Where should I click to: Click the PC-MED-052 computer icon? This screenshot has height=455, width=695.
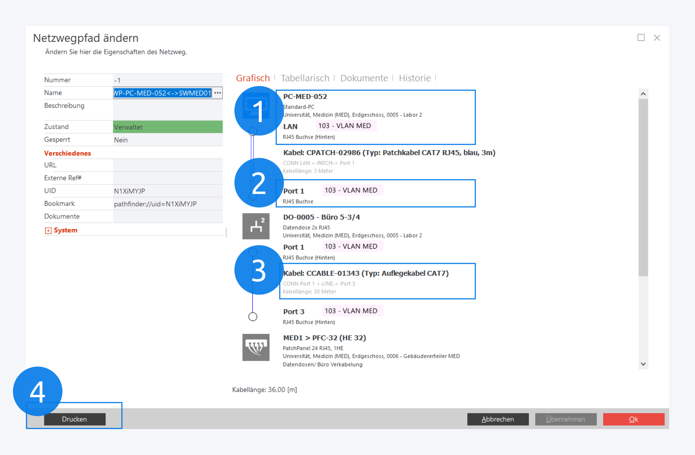pos(256,105)
